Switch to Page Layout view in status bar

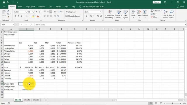click(x=156, y=103)
